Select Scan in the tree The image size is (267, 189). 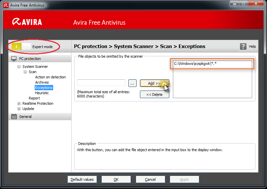pyautogui.click(x=33, y=72)
